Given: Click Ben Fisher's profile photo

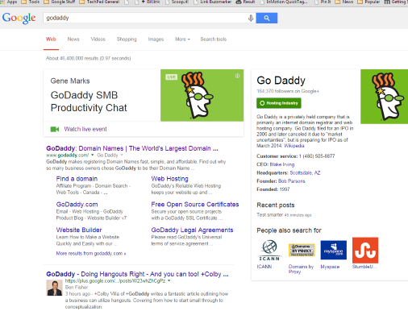Looking at the screenshot, I should click(x=55, y=288).
